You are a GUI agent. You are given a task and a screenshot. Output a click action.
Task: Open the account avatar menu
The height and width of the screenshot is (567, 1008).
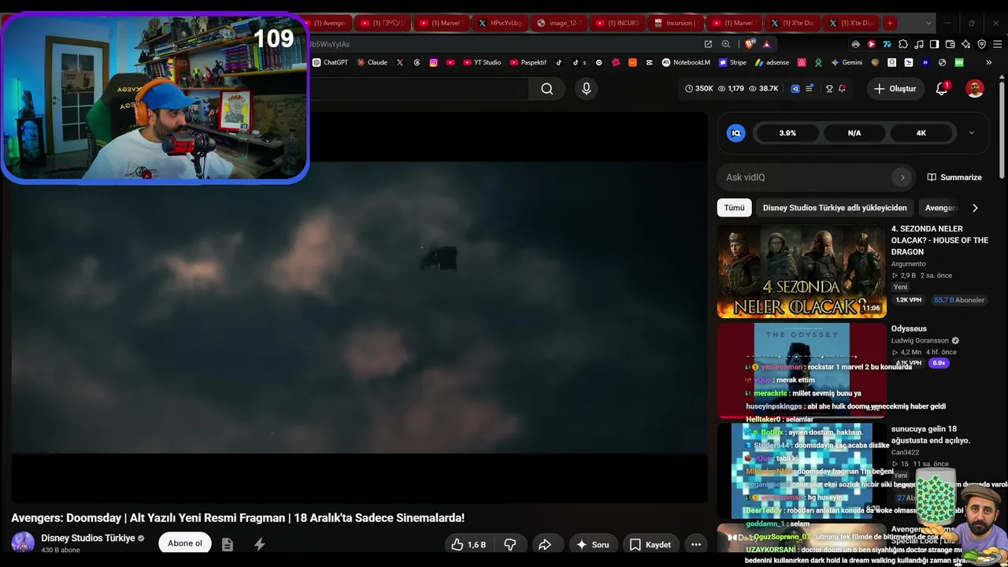(x=975, y=89)
